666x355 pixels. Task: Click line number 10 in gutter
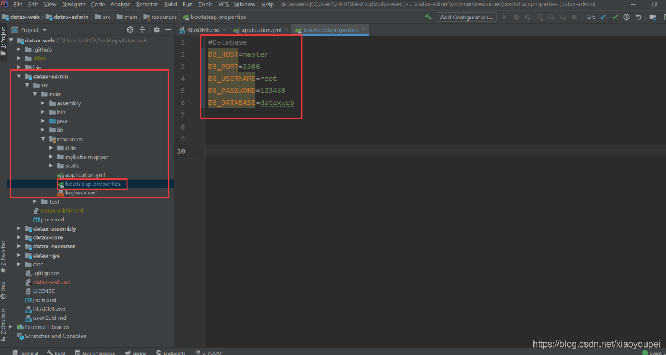(x=181, y=151)
